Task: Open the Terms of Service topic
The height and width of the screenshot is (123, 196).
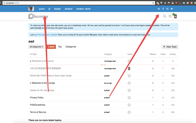Action: (38, 112)
